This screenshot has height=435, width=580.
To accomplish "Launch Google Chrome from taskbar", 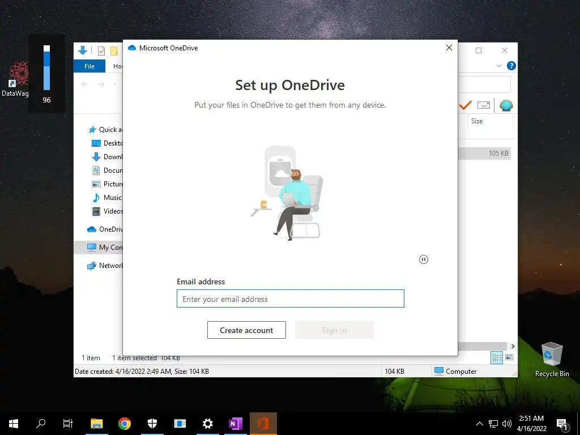I will [125, 424].
